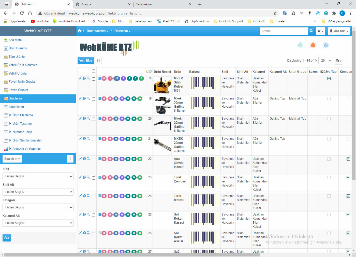Open the Sinif Lütfen Seçiniz dropdown

pos(38,176)
